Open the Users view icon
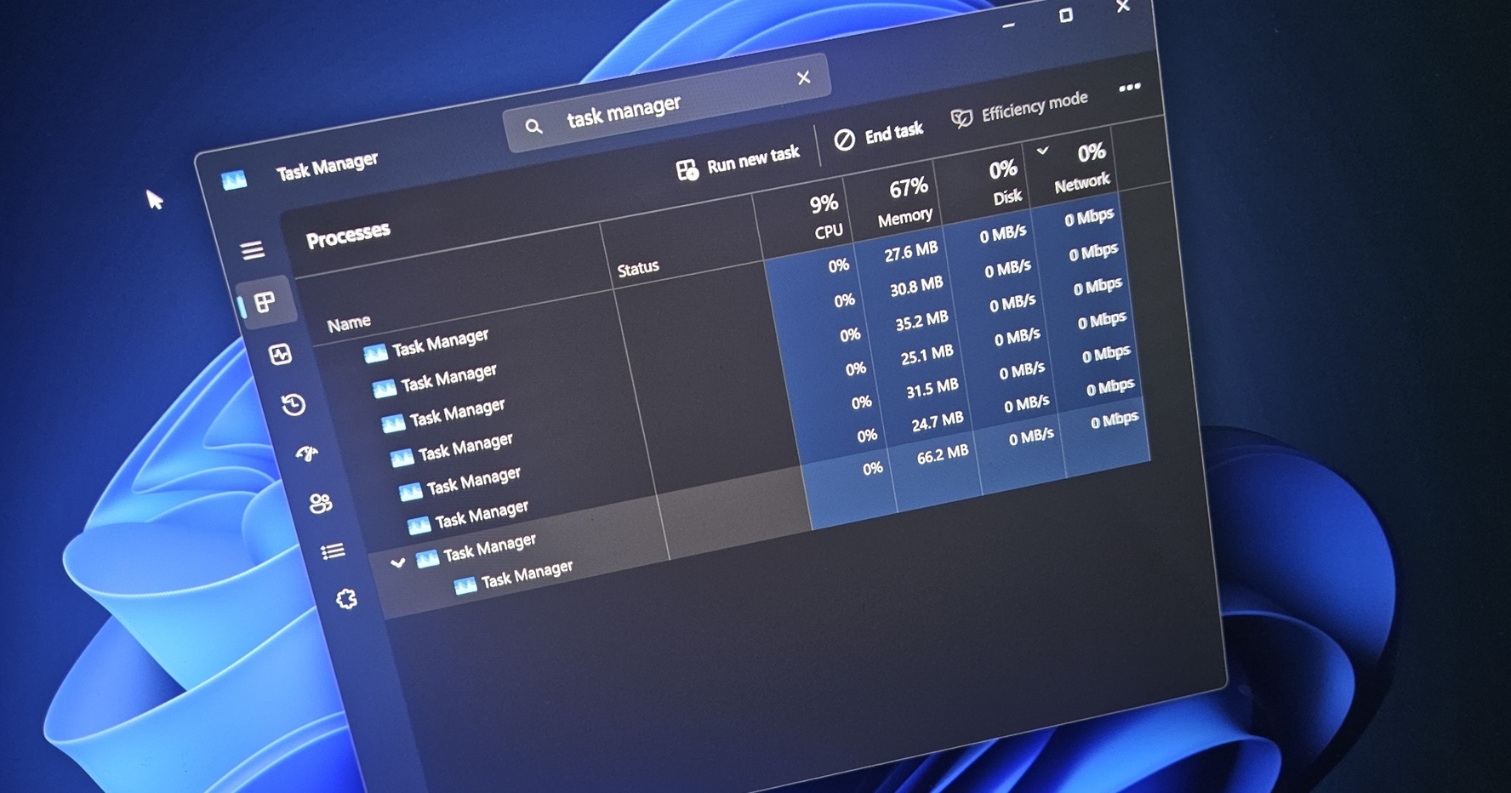Screen dimensions: 1511x793 click(319, 504)
